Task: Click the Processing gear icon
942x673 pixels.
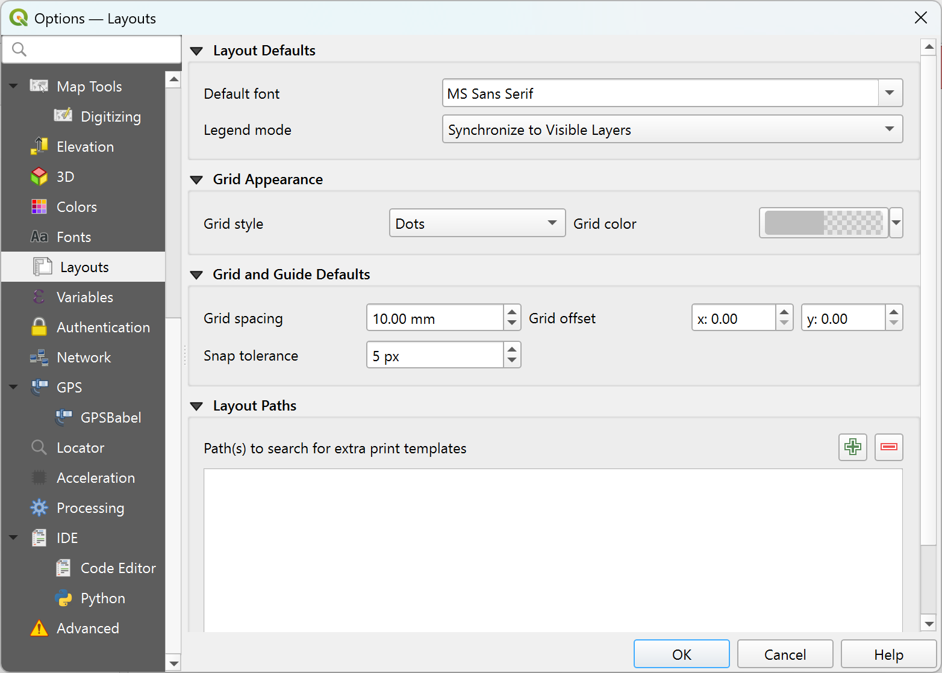Action: 39,507
